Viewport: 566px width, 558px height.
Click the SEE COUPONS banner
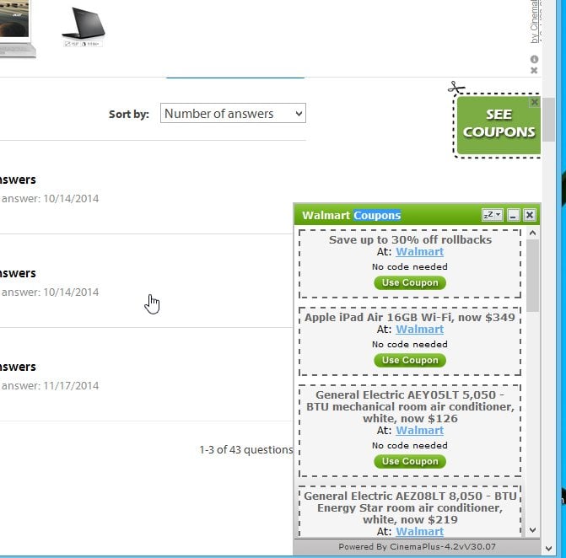(x=499, y=125)
